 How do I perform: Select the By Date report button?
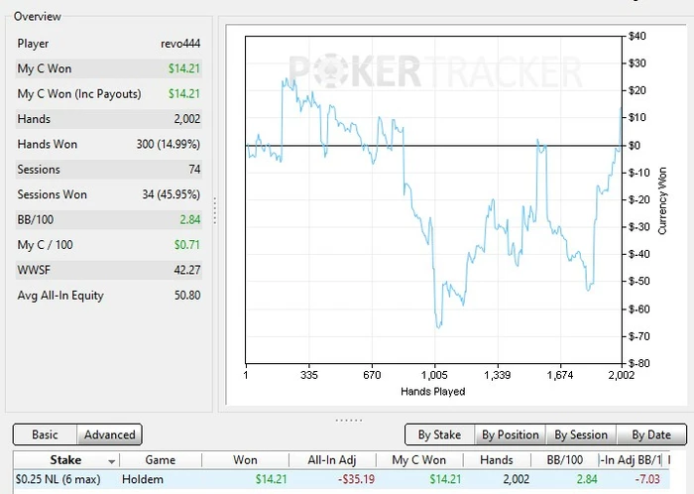click(651, 434)
